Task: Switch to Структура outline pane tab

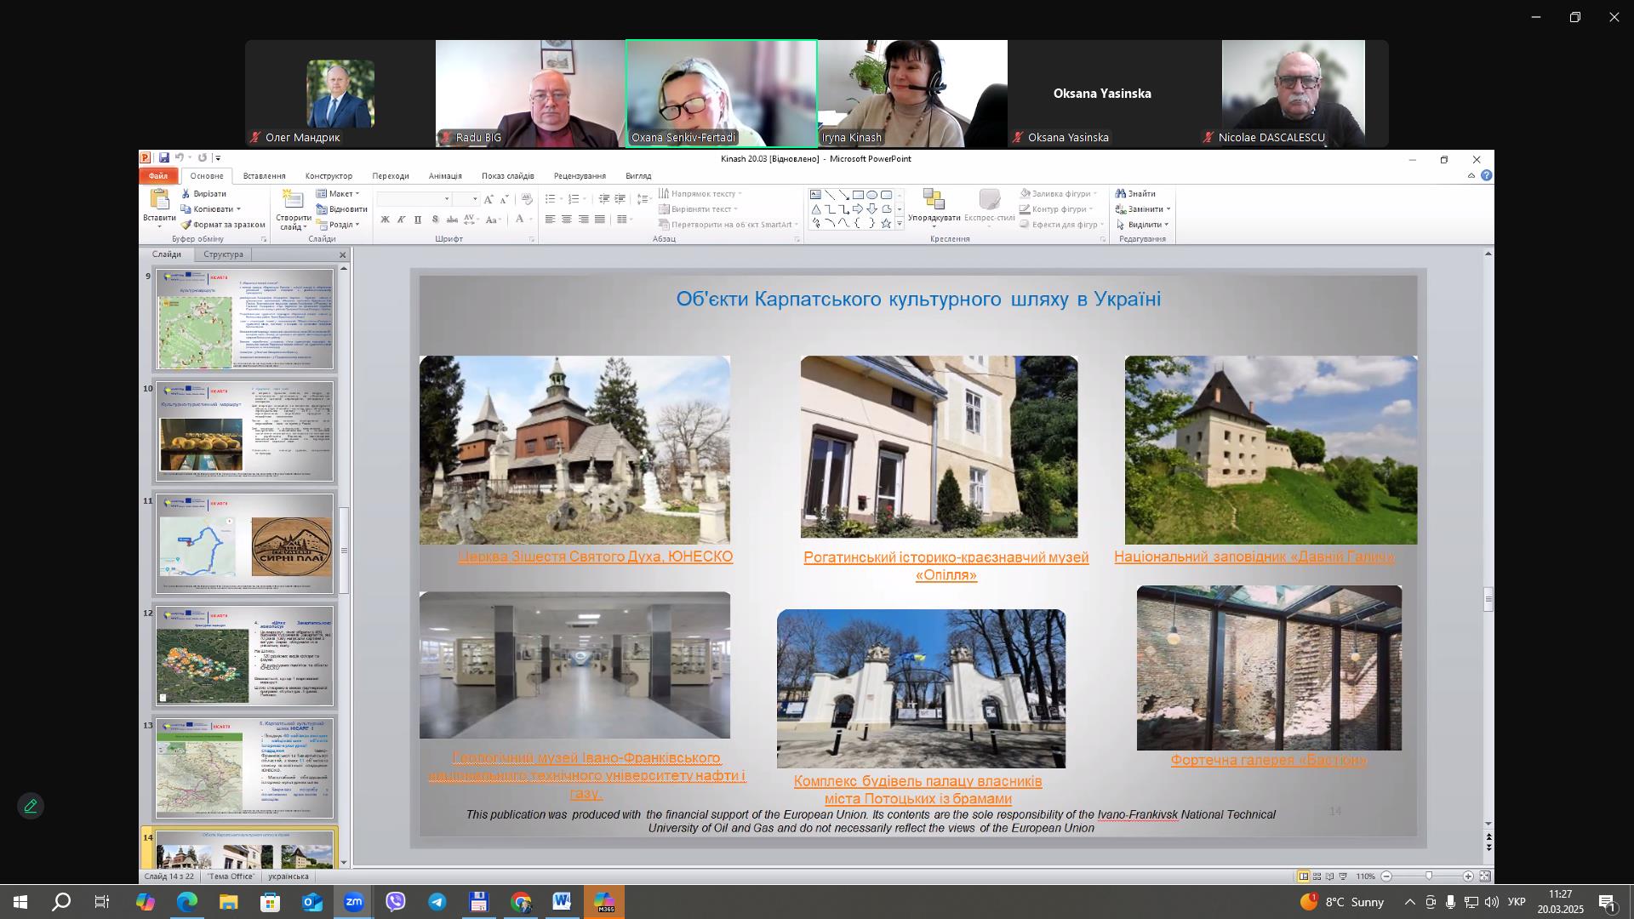Action: tap(223, 254)
